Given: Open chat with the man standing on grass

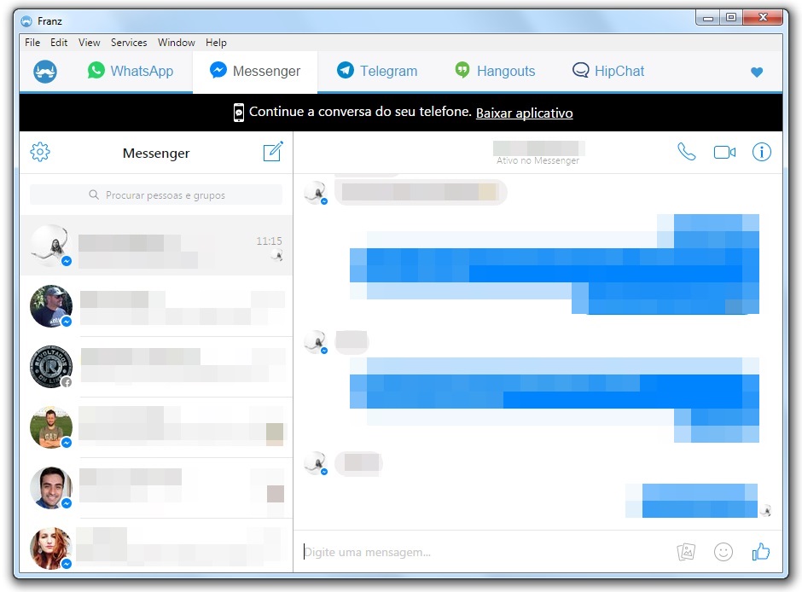Looking at the screenshot, I should pyautogui.click(x=156, y=427).
